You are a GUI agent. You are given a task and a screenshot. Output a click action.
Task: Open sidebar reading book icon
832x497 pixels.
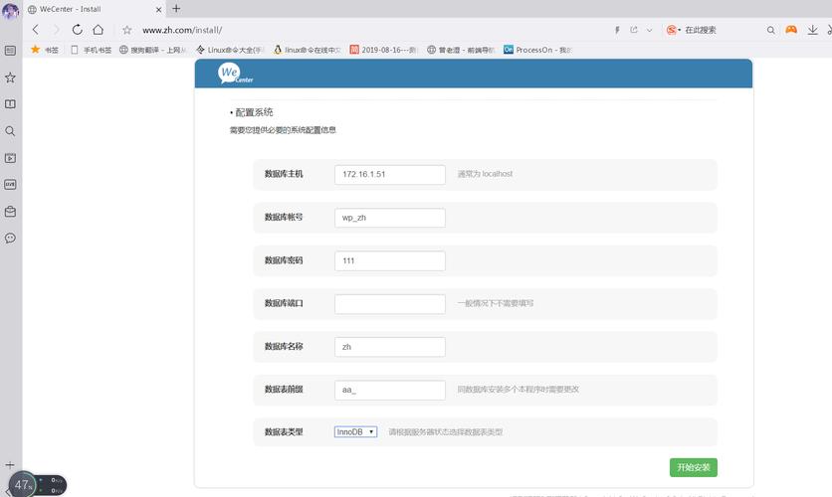point(10,103)
